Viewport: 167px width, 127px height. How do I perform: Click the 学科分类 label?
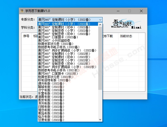pyautogui.click(x=28, y=27)
